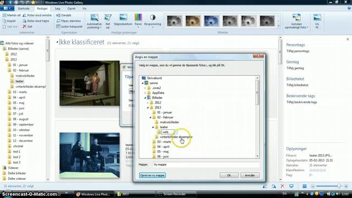The height and width of the screenshot is (198, 352).
Task: Click Tilføj billedtekst link
Action: tap(297, 85)
